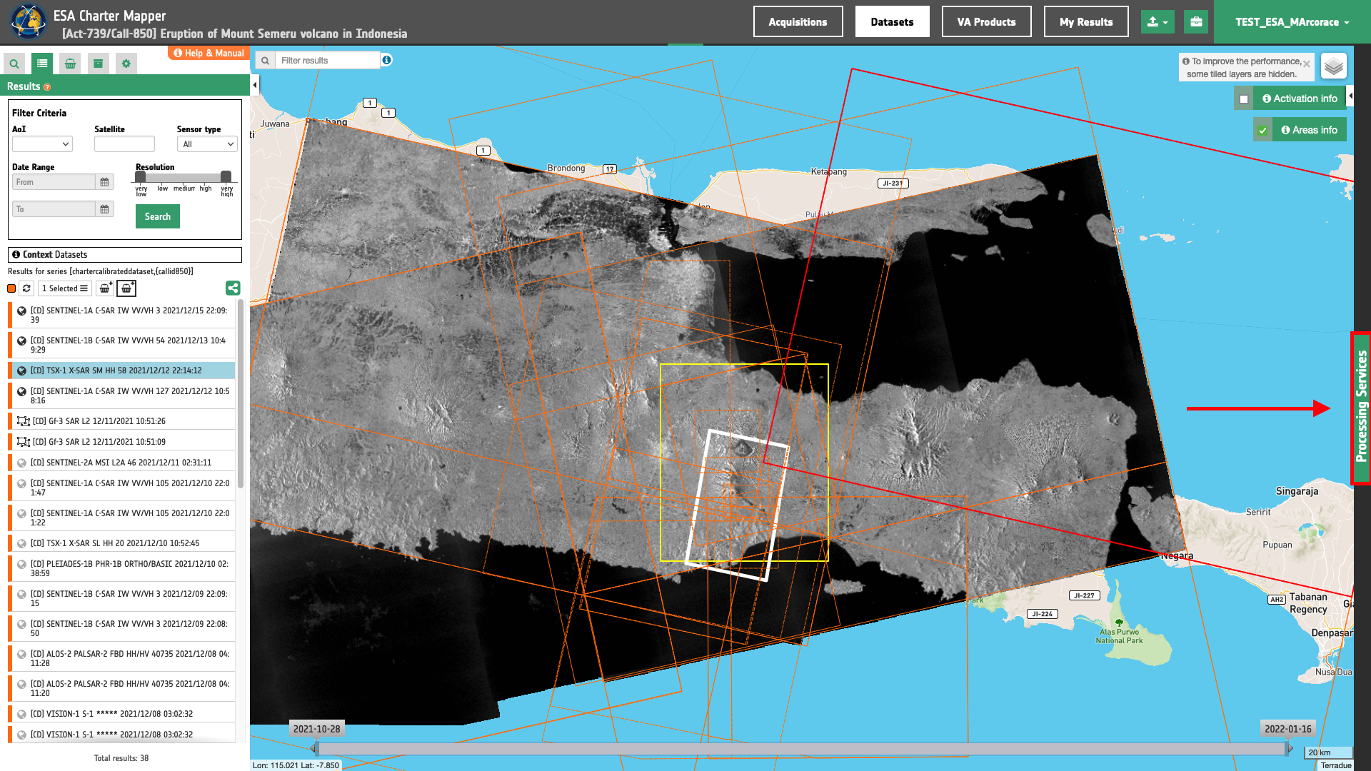Click the timeline start handle at 2021-10-28
The image size is (1371, 771).
(314, 748)
